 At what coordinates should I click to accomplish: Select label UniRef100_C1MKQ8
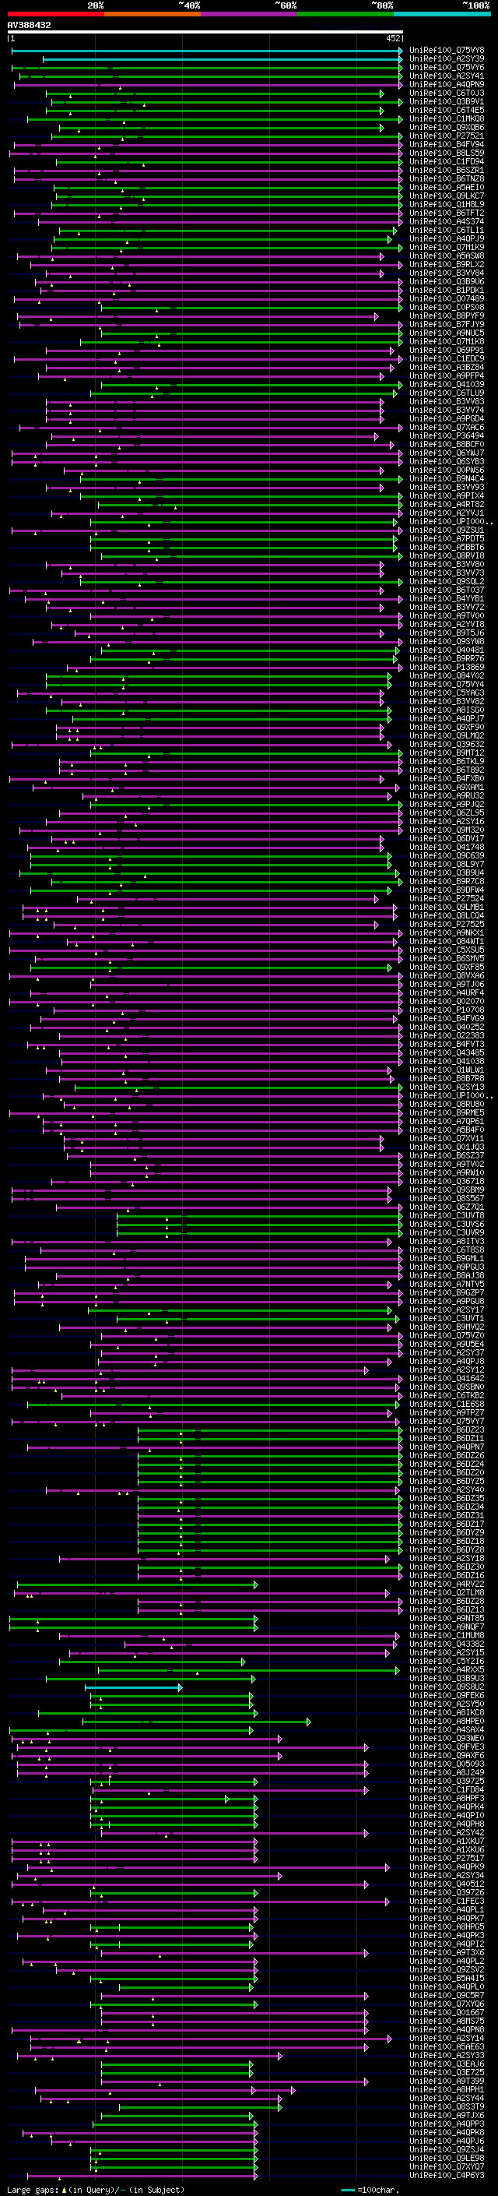[x=447, y=118]
